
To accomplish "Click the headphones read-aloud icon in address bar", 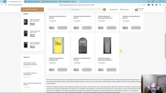I will (x=139, y=5).
